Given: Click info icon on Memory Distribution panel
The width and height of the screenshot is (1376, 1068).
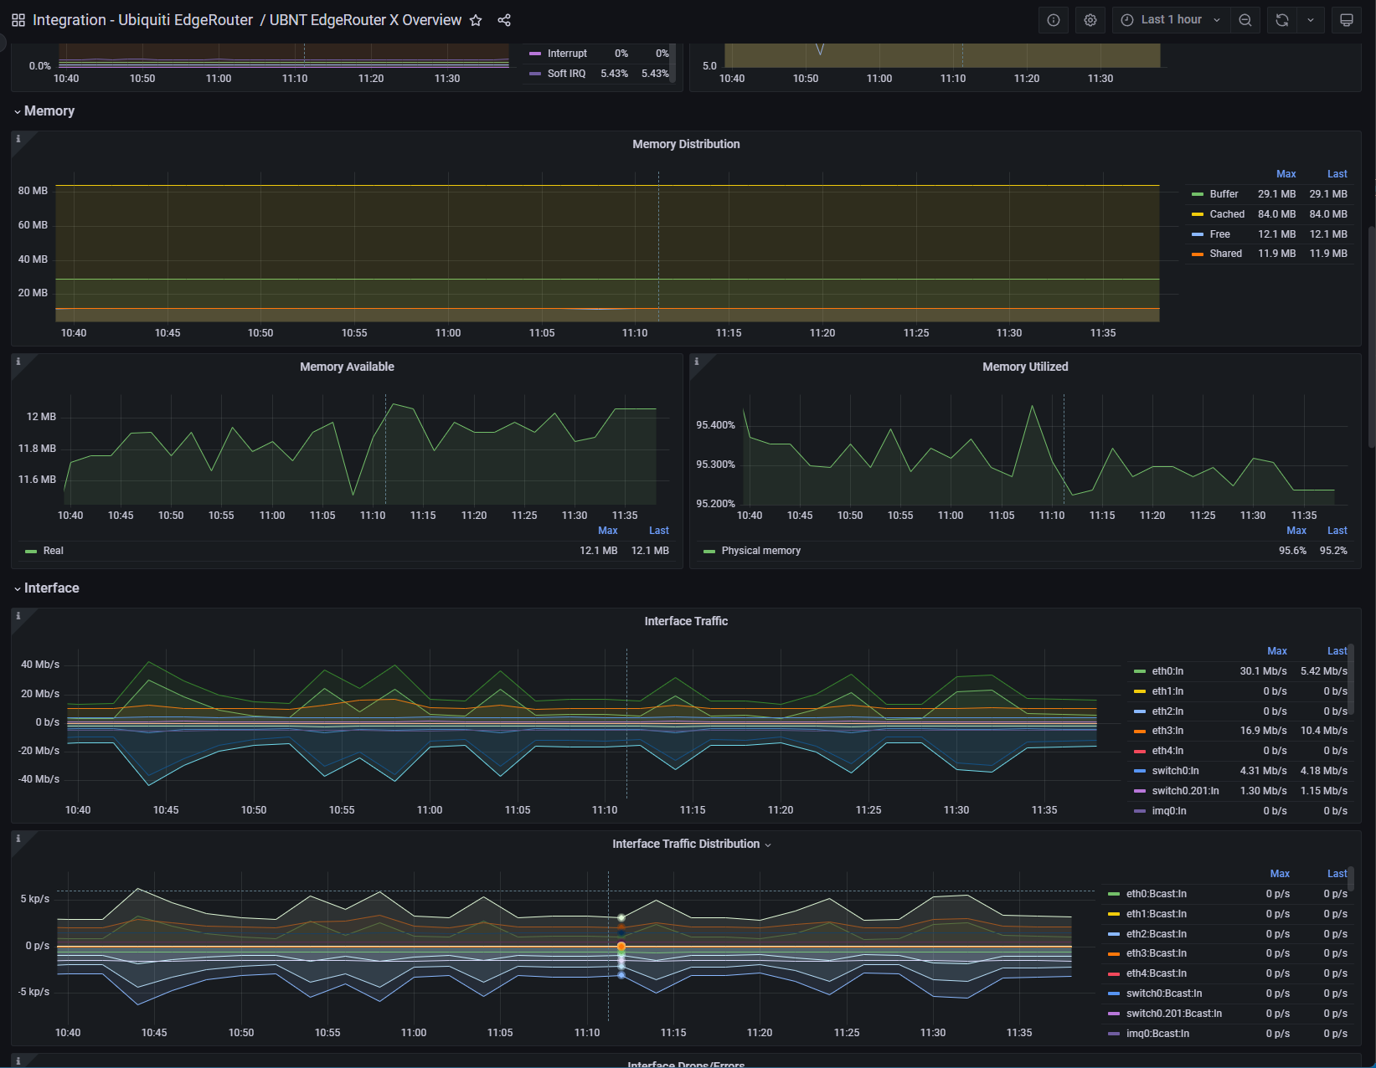Looking at the screenshot, I should [x=18, y=139].
